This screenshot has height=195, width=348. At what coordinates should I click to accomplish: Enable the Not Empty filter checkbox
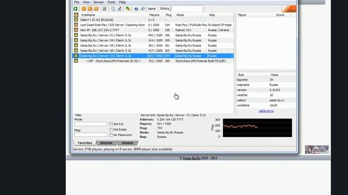pyautogui.click(x=111, y=129)
